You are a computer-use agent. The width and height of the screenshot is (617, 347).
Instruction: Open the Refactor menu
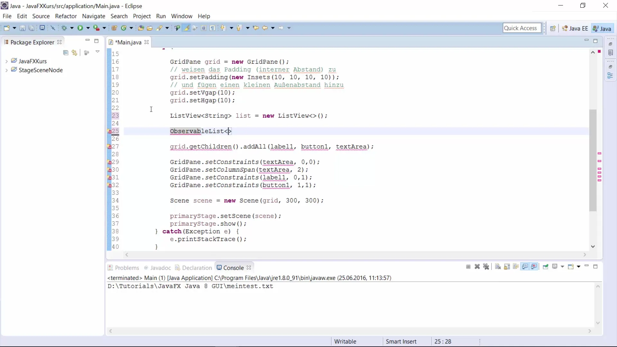coord(66,16)
